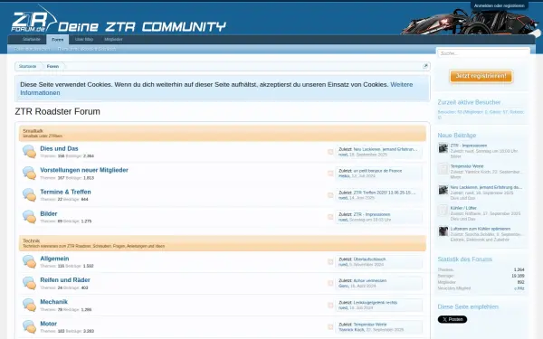This screenshot has width=543, height=339.
Task: Click into the Suche search field
Action: 483,53
